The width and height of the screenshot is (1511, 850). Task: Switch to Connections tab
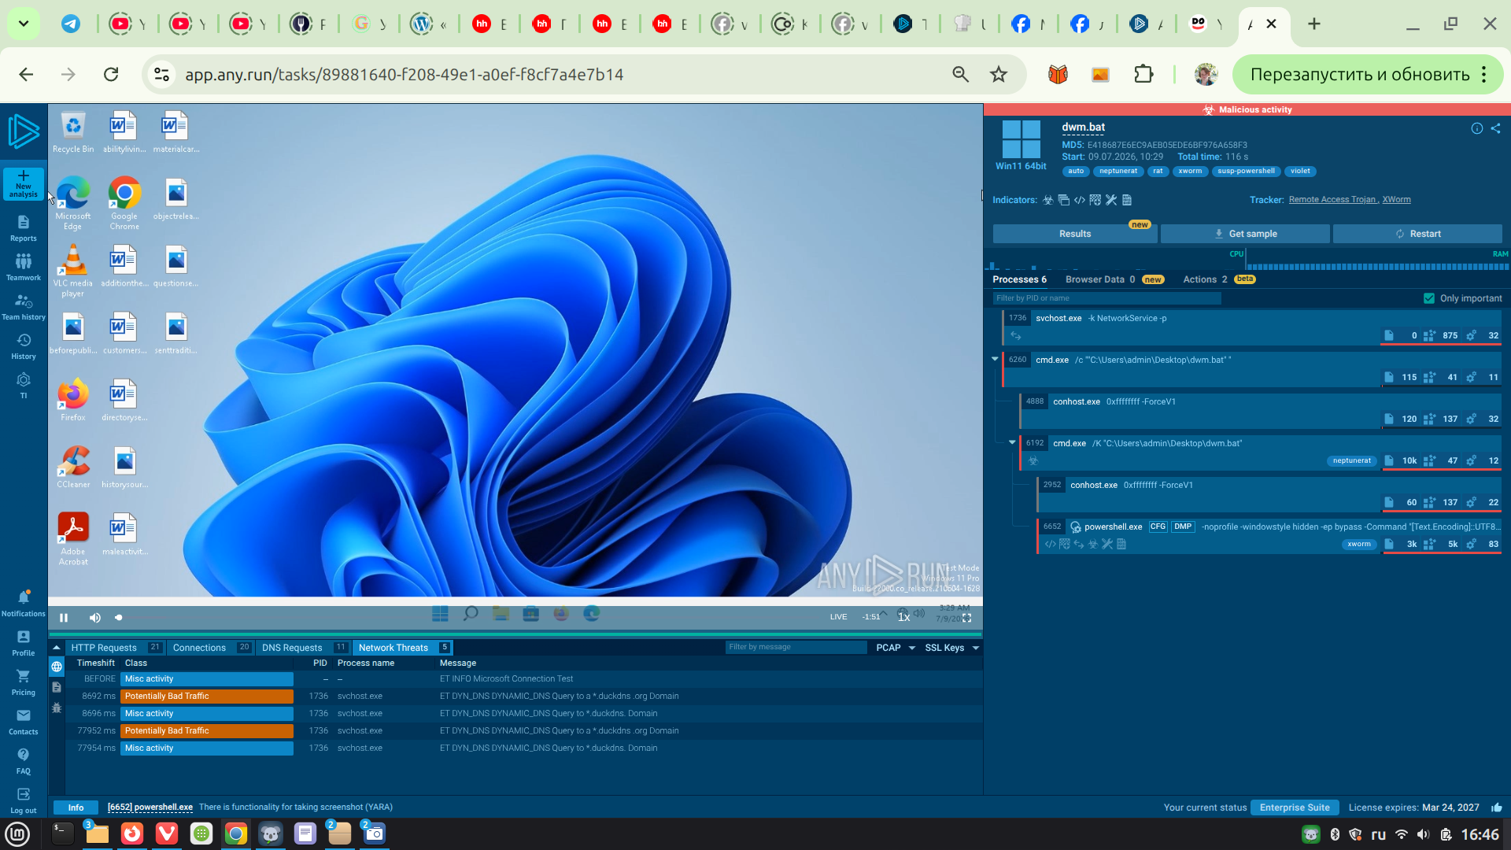211,648
